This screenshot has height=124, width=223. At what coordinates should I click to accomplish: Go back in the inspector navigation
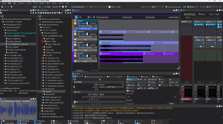pyautogui.click(x=78, y=76)
